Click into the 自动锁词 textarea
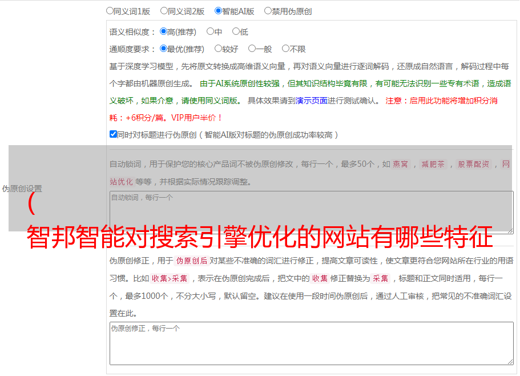 (312, 213)
